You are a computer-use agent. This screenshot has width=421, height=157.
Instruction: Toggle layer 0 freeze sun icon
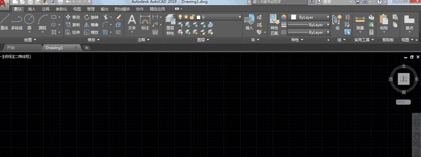[x=186, y=17]
